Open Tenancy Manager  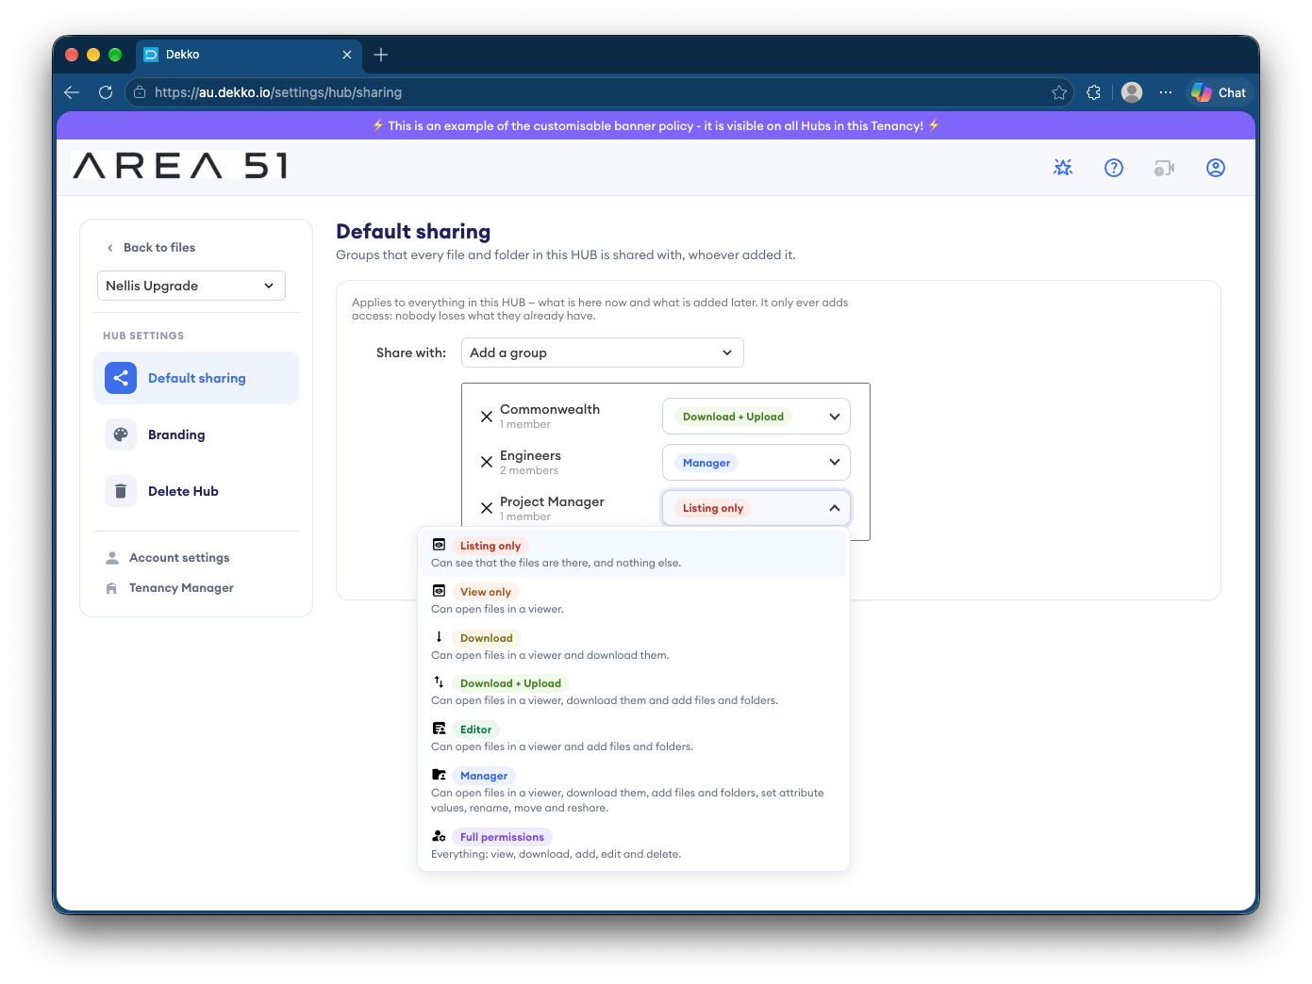coord(170,588)
